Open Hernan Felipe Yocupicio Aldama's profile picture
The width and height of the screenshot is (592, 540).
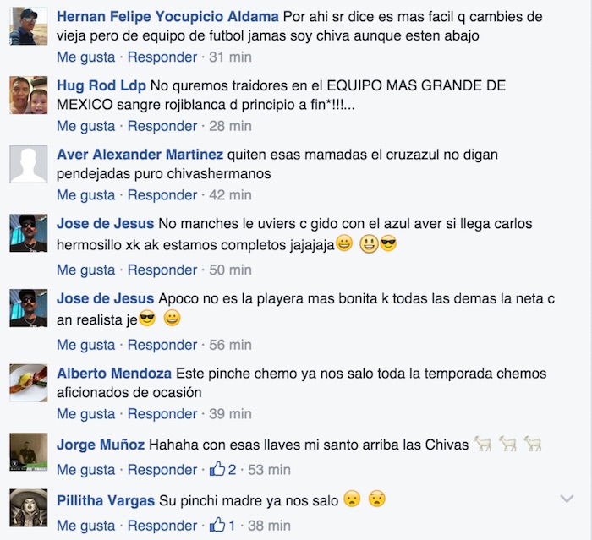(x=28, y=26)
